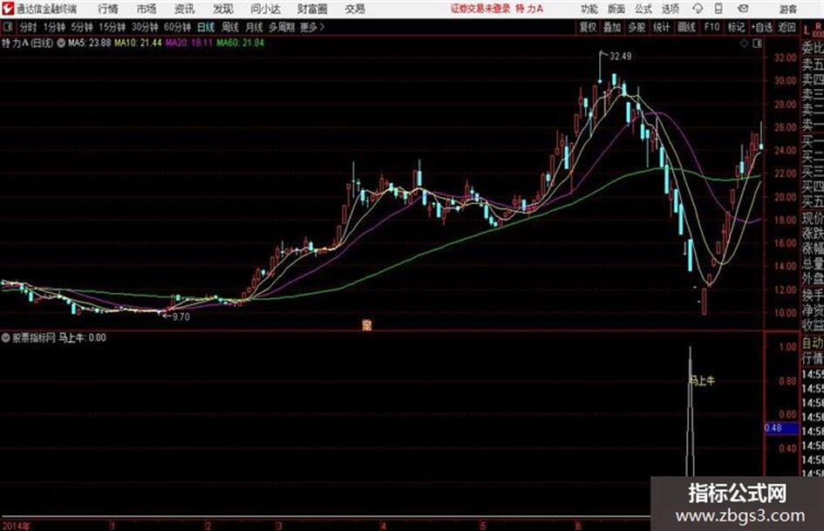Click the 返回 back button

click(x=787, y=27)
